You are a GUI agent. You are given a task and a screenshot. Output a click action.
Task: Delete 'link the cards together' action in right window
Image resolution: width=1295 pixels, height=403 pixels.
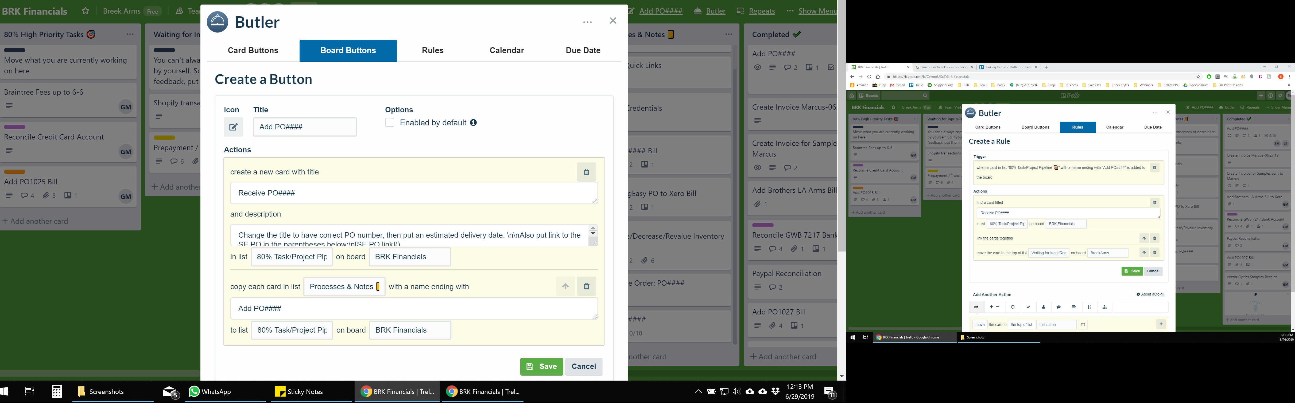(x=1154, y=238)
